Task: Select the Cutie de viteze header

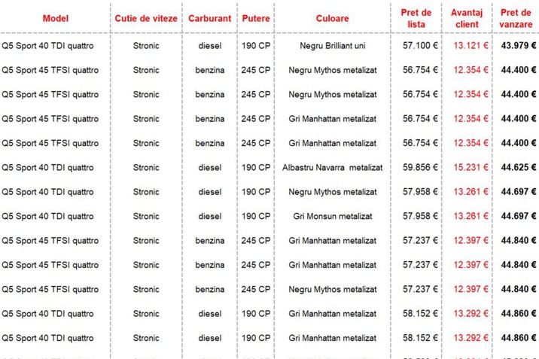Action: [146, 19]
